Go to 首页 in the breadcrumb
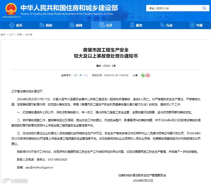211x185 pixels. coord(3,35)
